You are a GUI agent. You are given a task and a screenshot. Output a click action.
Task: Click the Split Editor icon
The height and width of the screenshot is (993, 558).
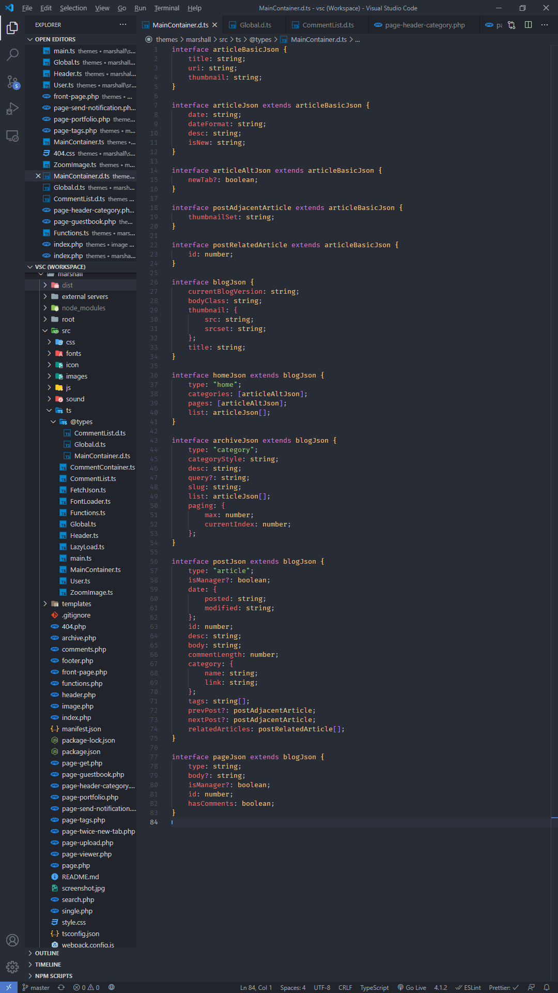click(528, 25)
